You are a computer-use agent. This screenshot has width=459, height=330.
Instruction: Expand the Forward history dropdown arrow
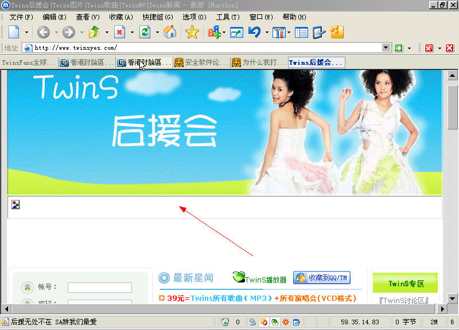[81, 33]
